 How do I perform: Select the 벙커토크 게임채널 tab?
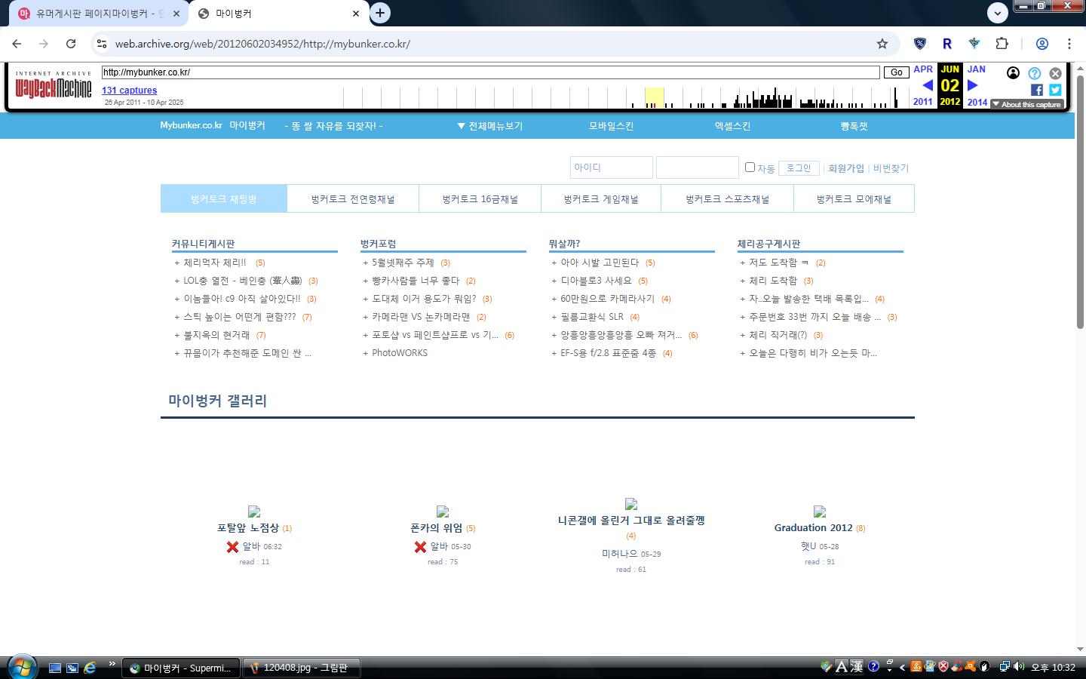pyautogui.click(x=600, y=199)
